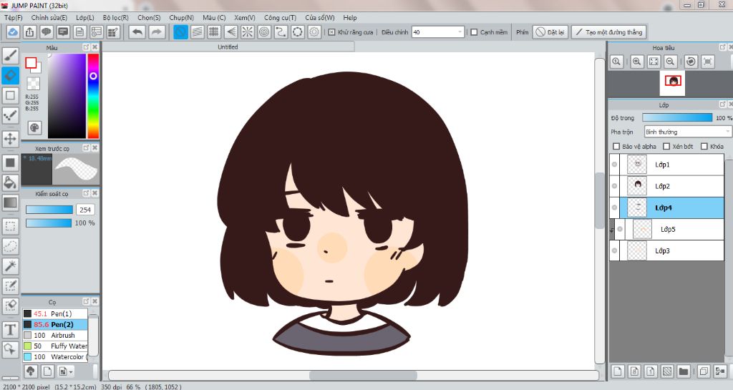Open add brush dropdown arrow
733x390 pixels.
[x=71, y=372]
